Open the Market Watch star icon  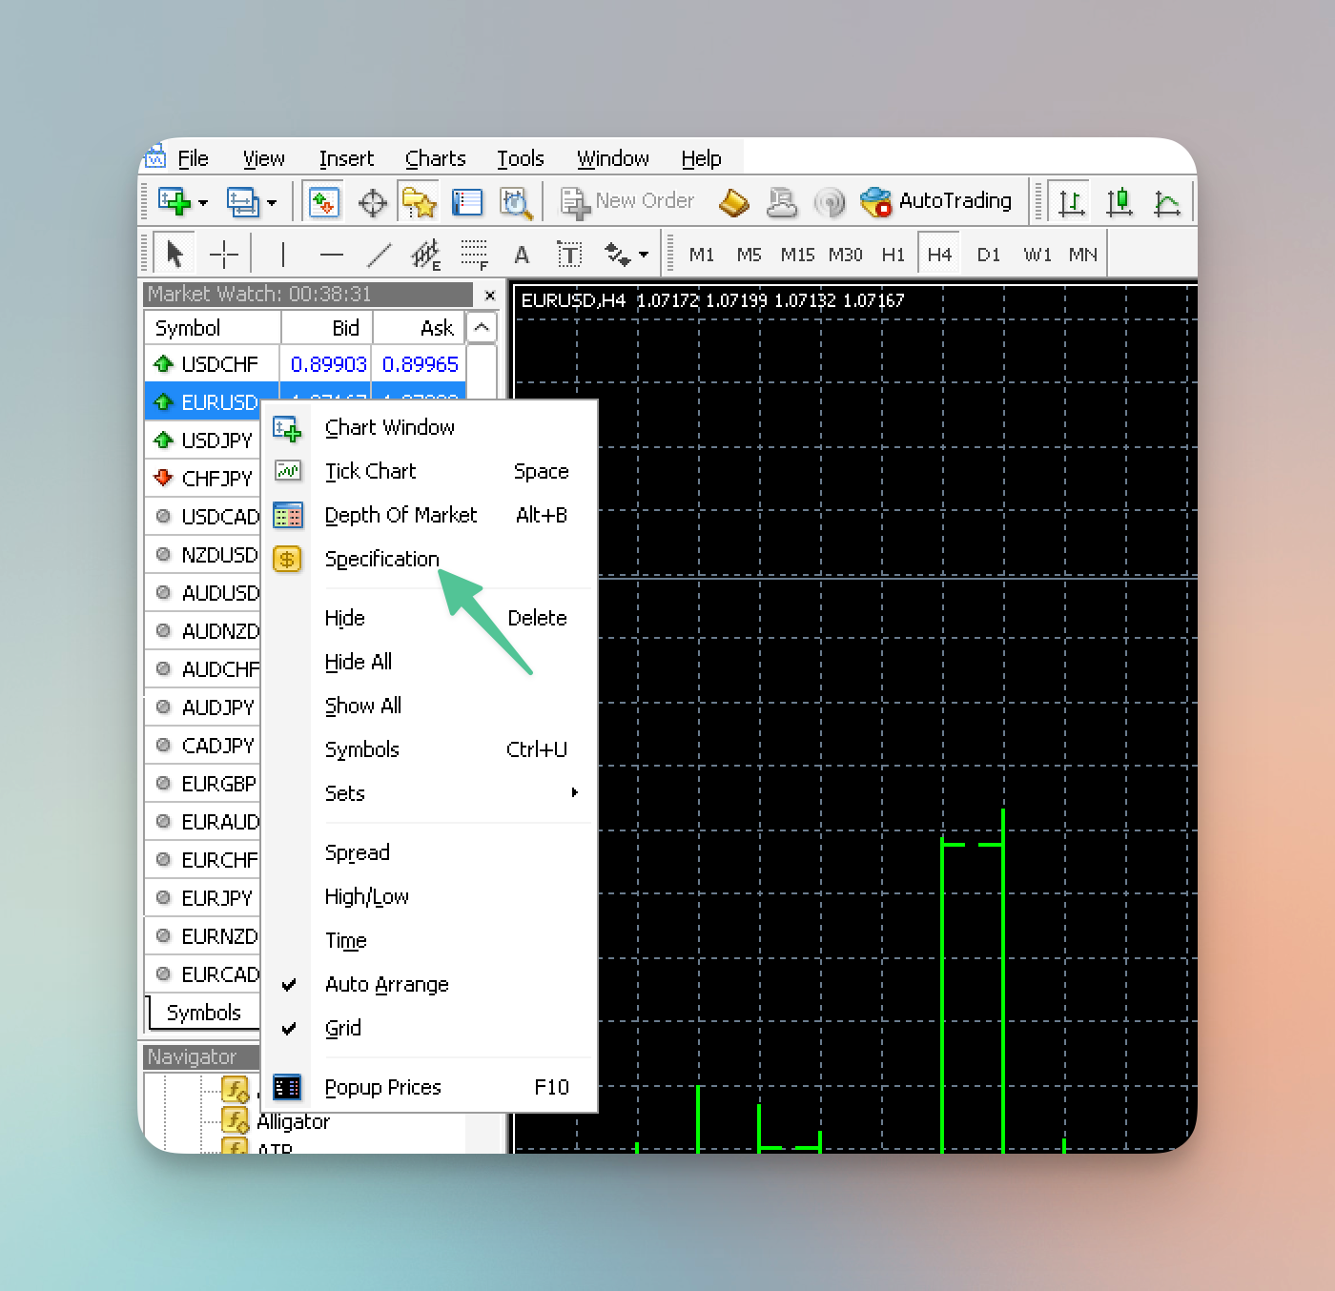[419, 202]
